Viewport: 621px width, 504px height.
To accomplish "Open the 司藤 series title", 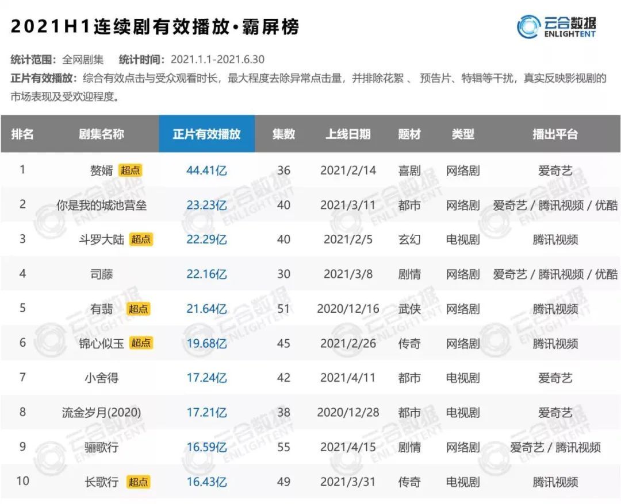I will pos(101,274).
